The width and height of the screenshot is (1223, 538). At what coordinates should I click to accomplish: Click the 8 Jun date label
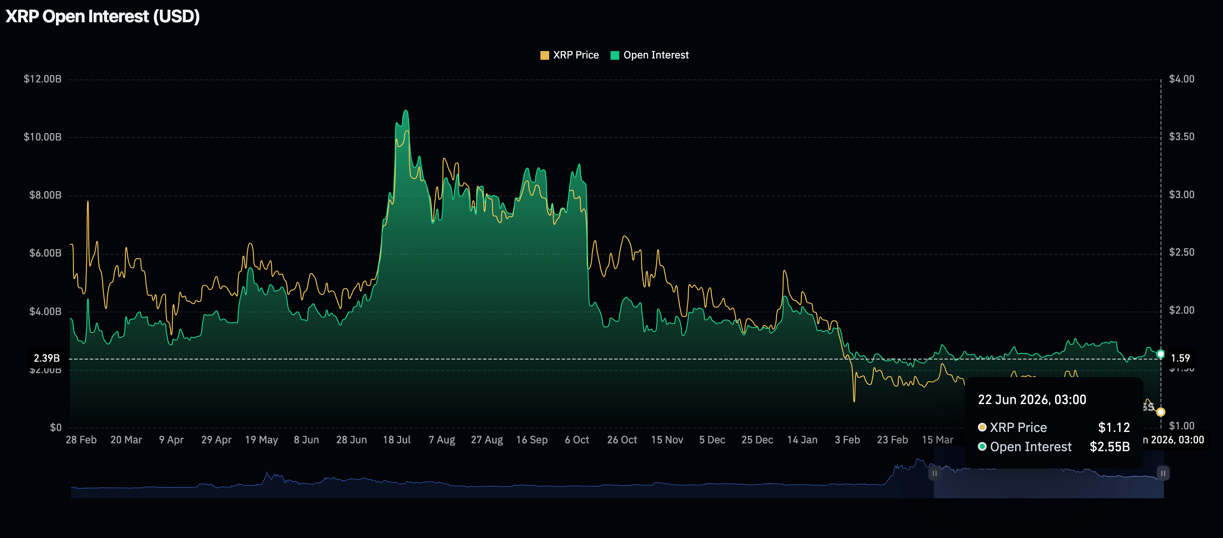[307, 440]
